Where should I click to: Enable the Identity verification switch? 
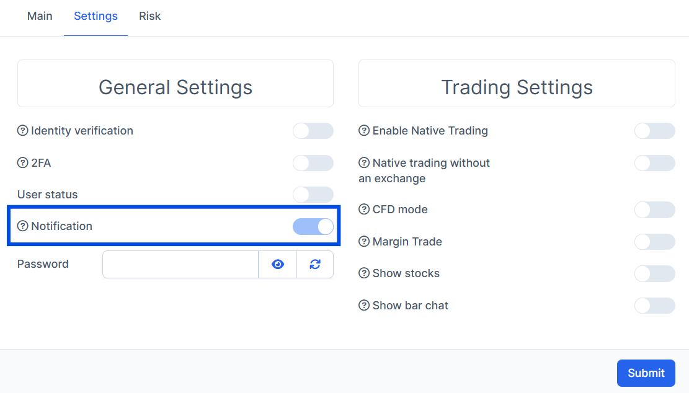click(313, 131)
